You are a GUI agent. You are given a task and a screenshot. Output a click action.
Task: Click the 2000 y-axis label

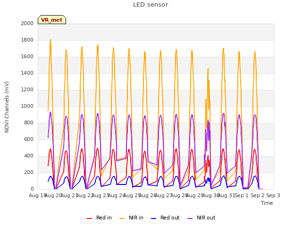(x=27, y=23)
